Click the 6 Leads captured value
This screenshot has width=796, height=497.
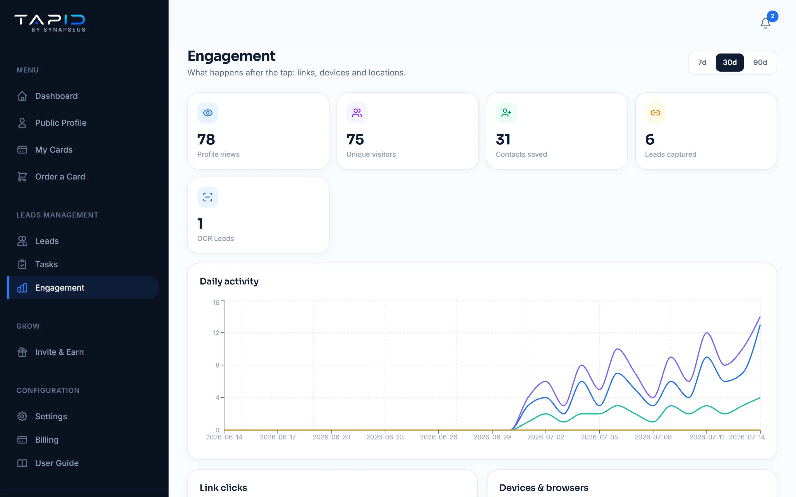[650, 139]
